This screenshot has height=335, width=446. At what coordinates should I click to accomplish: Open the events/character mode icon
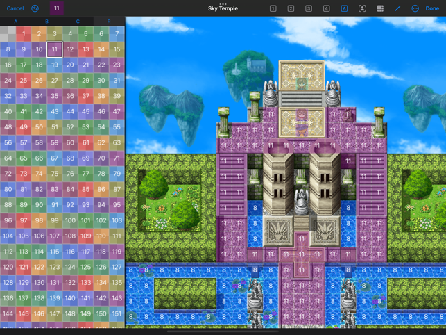[362, 8]
